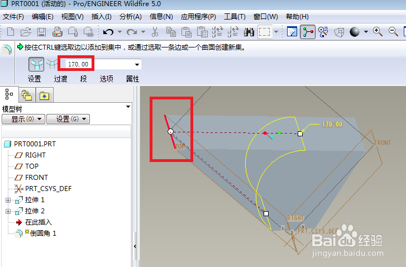Open the 编辑(E) menu
406x267 pixels.
pyautogui.click(x=42, y=17)
